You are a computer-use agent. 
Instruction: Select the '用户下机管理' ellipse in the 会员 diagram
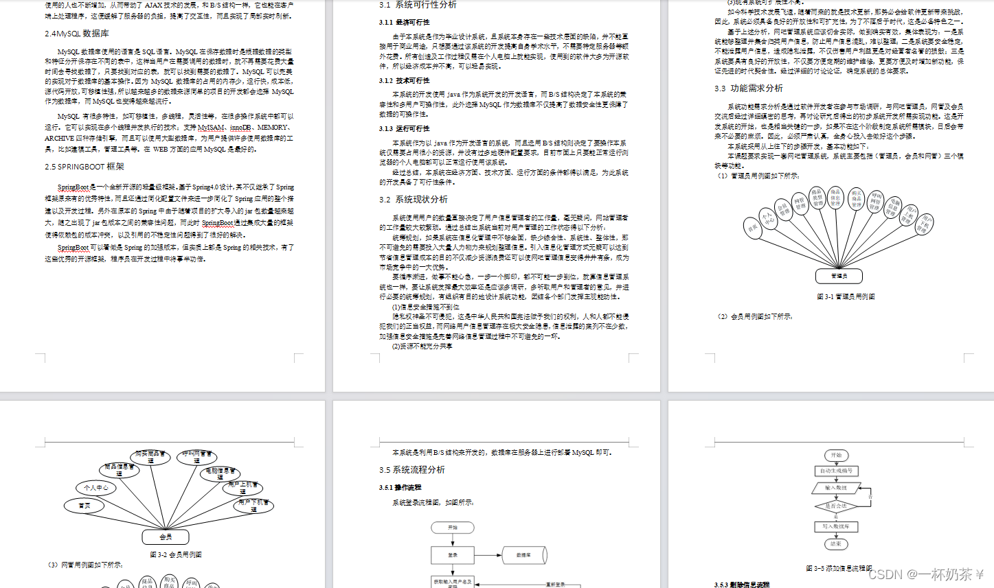(x=254, y=506)
